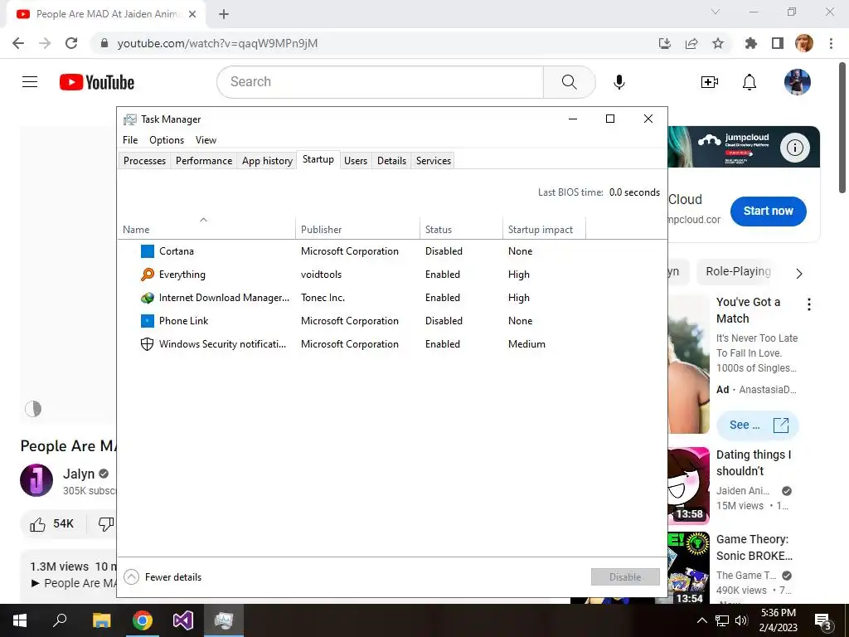The height and width of the screenshot is (637, 849).
Task: Open the YouTube Create video icon
Action: (710, 82)
